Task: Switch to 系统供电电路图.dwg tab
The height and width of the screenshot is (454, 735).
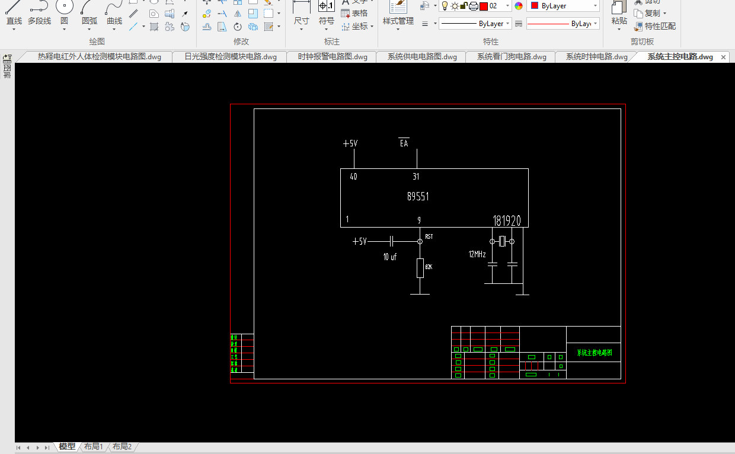Action: coord(422,57)
